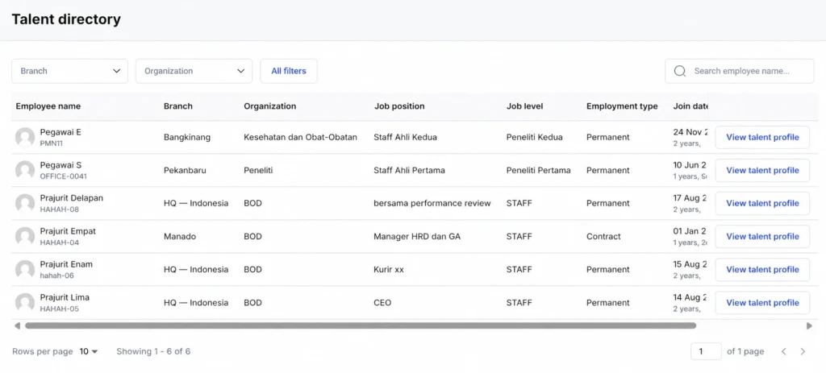The image size is (826, 373).
Task: Open the Branch filter dropdown
Action: point(69,71)
